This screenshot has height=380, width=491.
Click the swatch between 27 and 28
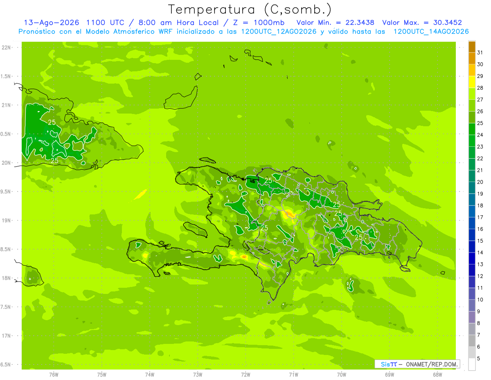point(472,93)
